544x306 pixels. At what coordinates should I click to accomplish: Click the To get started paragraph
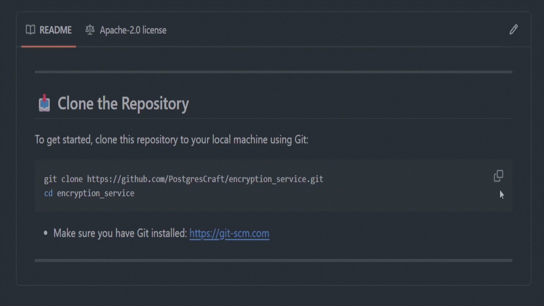click(x=171, y=140)
